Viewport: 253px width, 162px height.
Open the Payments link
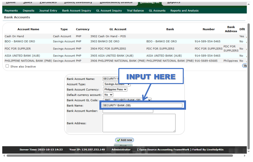point(11,11)
